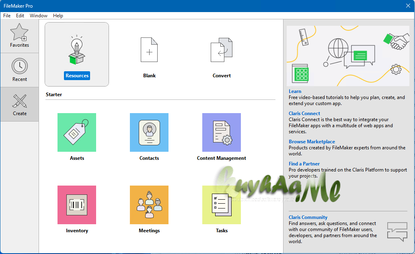Click the Content Management label text
The image size is (415, 254).
click(x=222, y=158)
